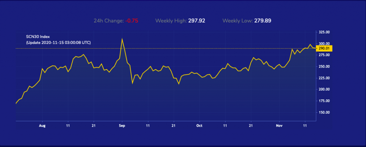The height and width of the screenshot is (147, 366).
Task: Click the Nov date axis label
Action: coord(279,126)
